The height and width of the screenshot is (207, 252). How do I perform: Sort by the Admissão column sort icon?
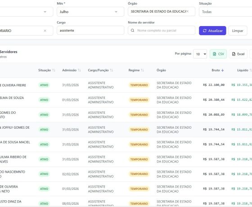pyautogui.click(x=79, y=70)
